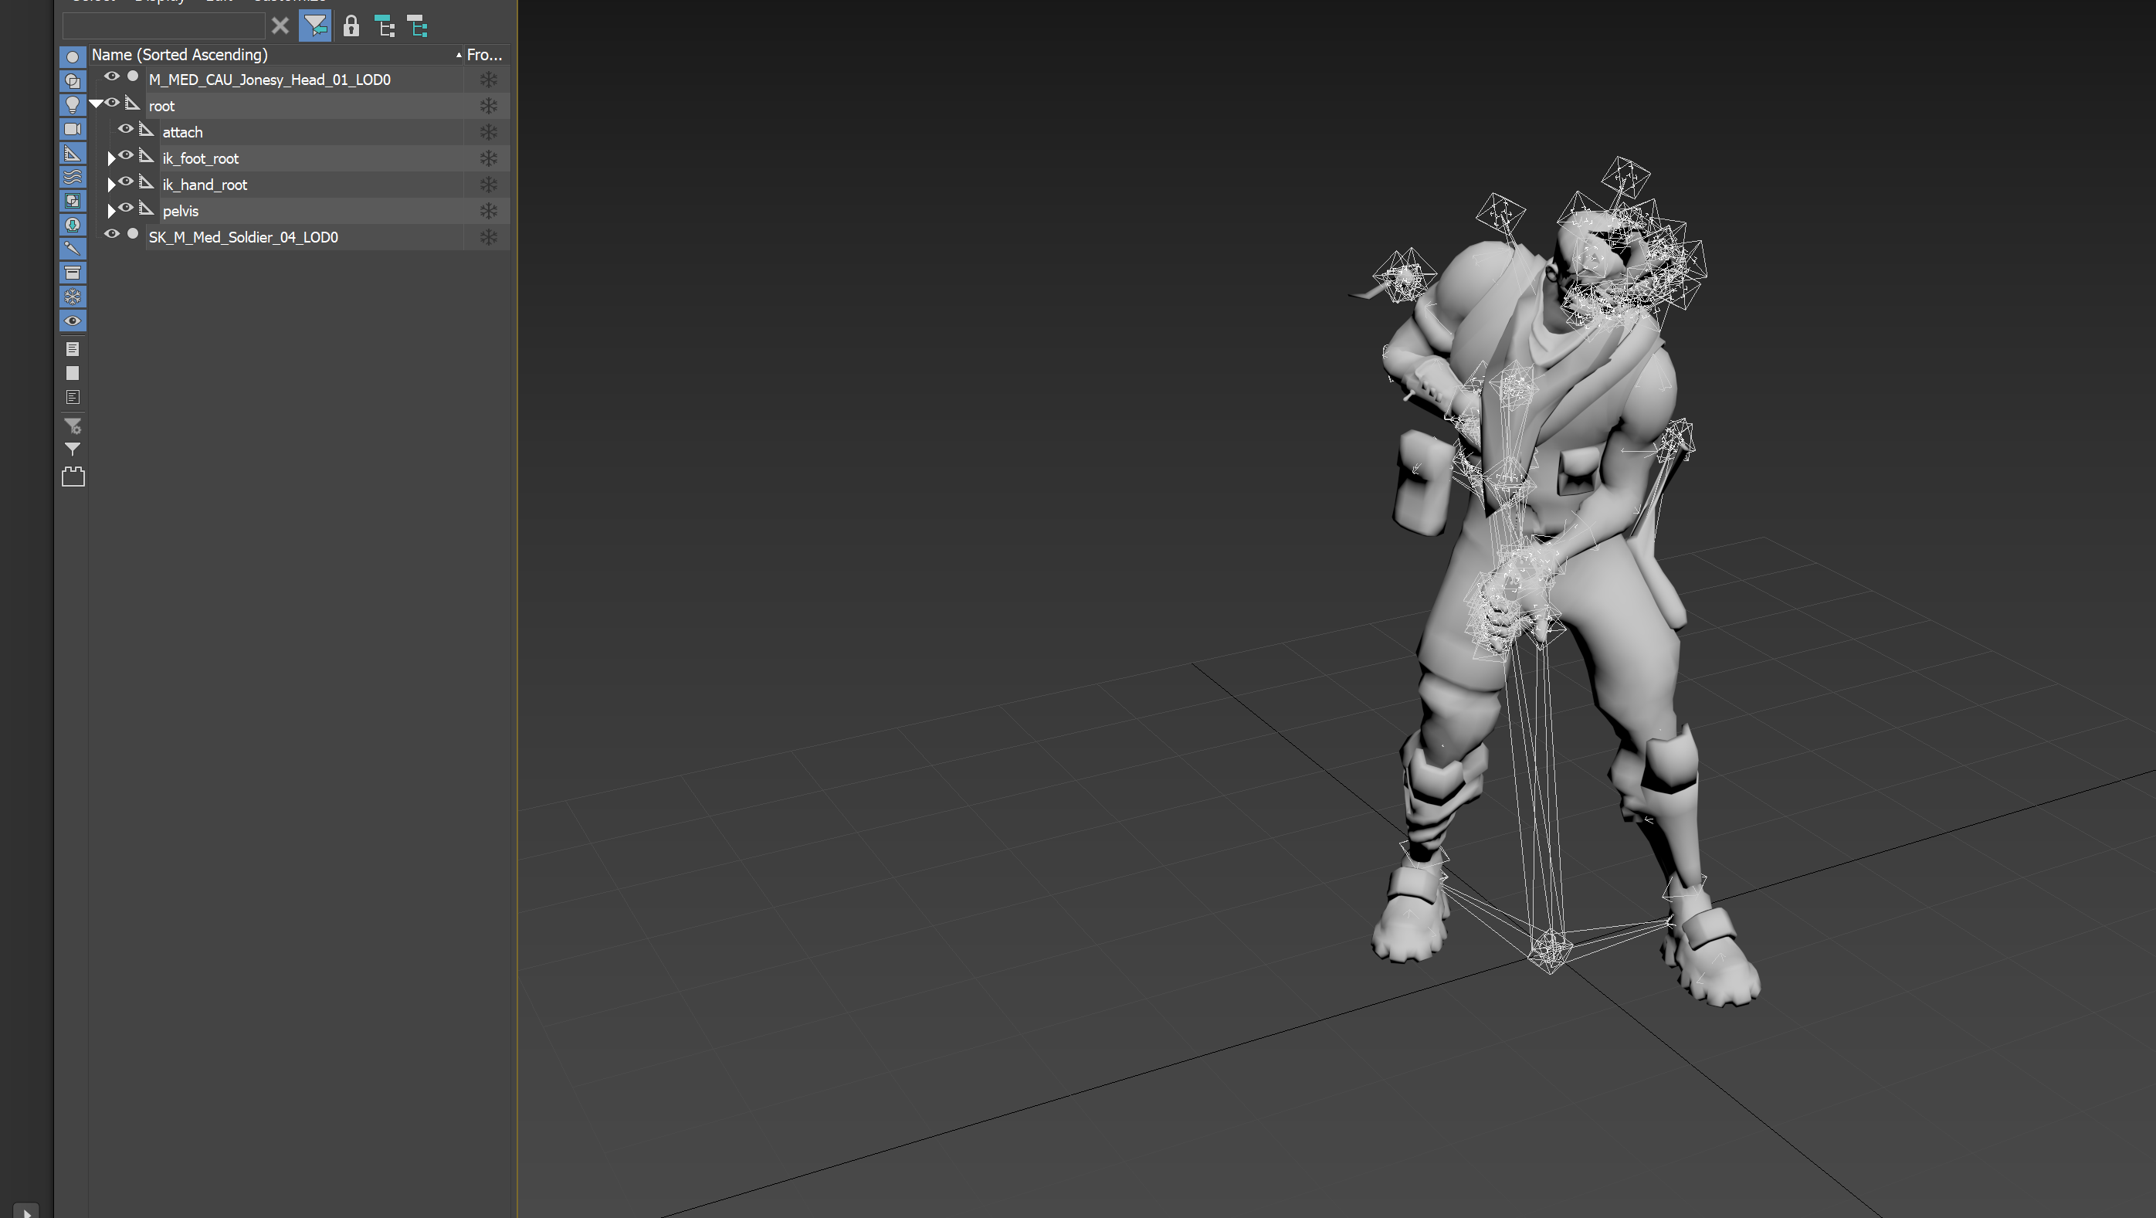Hide M_MED_CAU_Jonesy_Head_01_LOD0 via eye icon
Viewport: 2156px width, 1218px height.
point(111,76)
